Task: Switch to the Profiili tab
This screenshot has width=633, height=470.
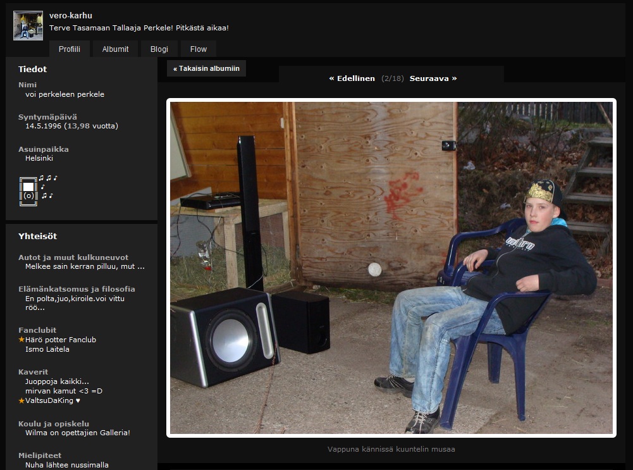Action: click(70, 49)
